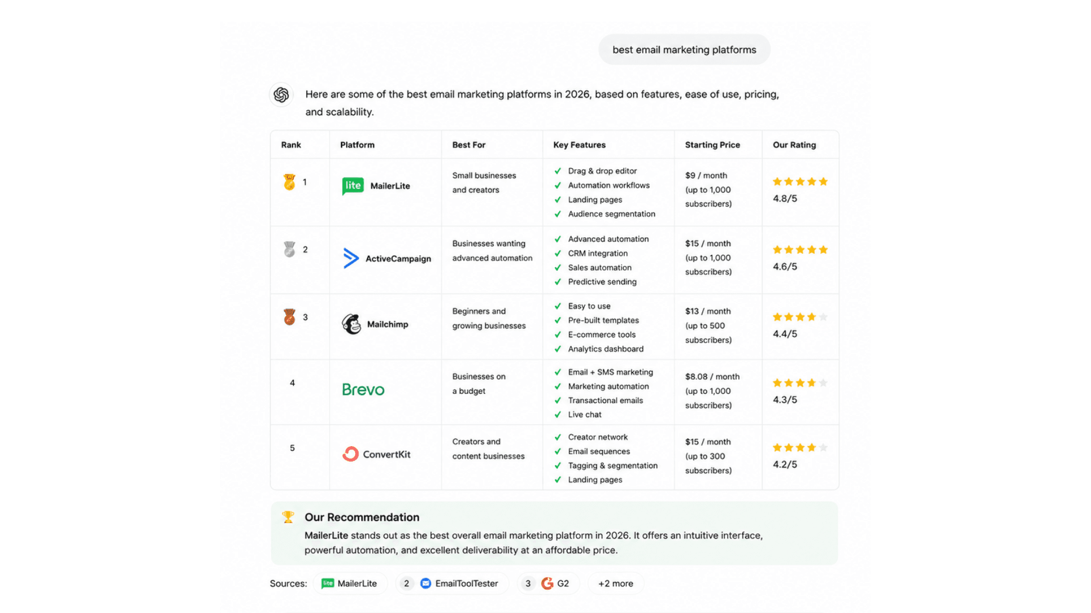Screen dimensions: 1091x613
Task: Click the Brevo logo in row four
Action: click(363, 389)
